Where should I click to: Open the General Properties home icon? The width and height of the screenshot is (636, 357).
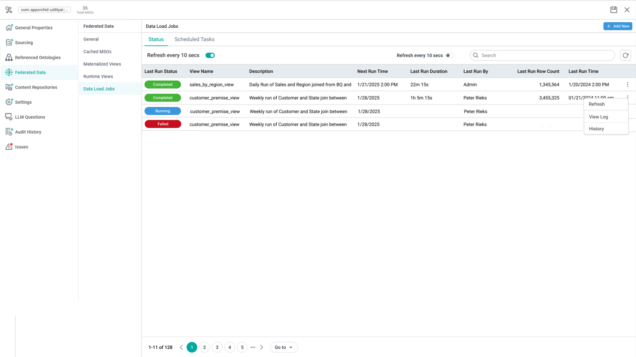click(x=9, y=28)
